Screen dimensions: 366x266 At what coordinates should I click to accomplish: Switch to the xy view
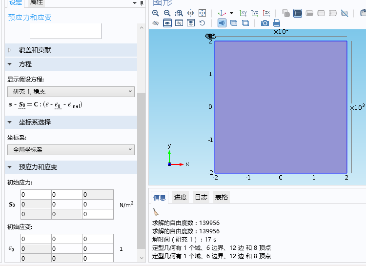tap(243, 13)
